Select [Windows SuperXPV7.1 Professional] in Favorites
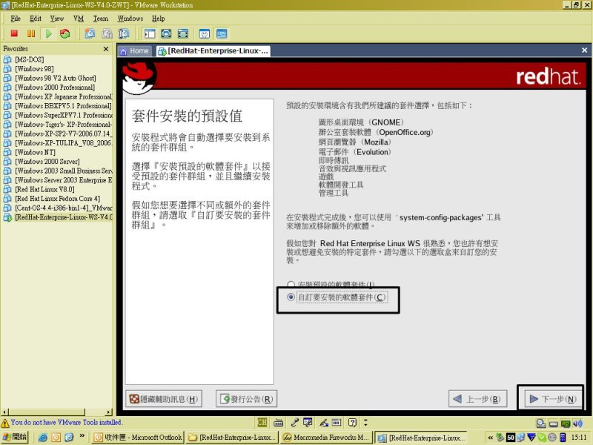The height and width of the screenshot is (445, 593). tap(63, 115)
